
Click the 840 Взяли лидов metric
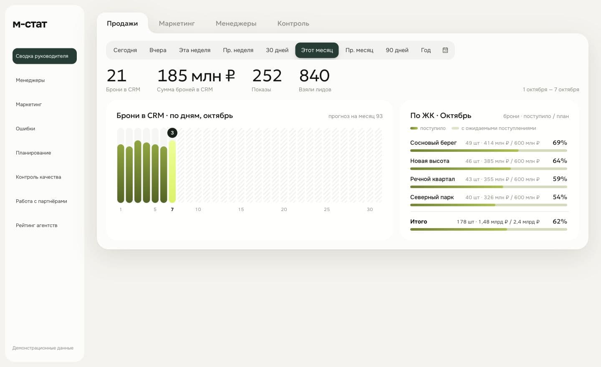click(315, 80)
